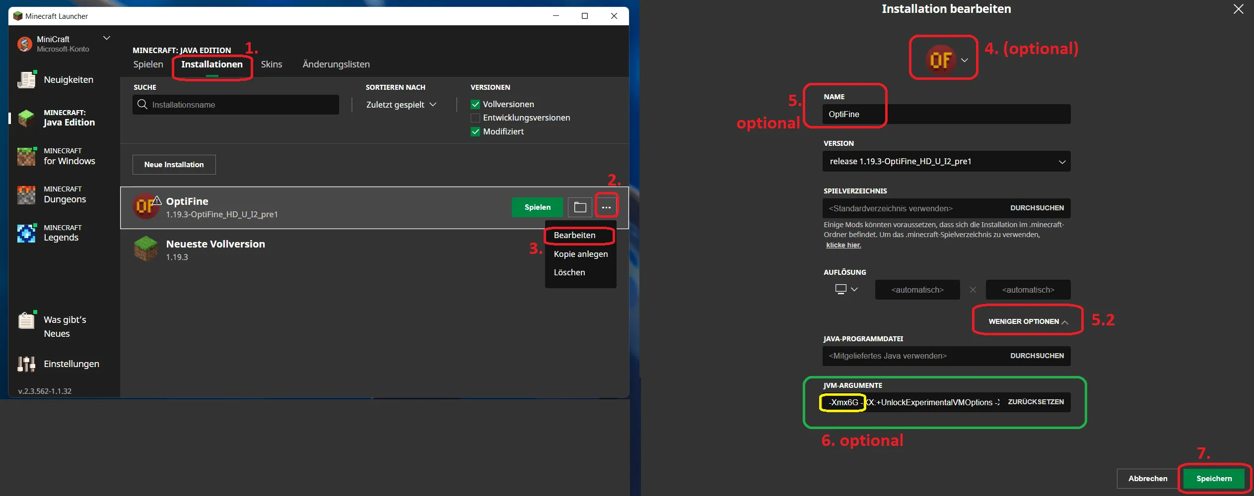Enable the Entwicklungsversionen checkbox
The width and height of the screenshot is (1254, 496).
(475, 118)
